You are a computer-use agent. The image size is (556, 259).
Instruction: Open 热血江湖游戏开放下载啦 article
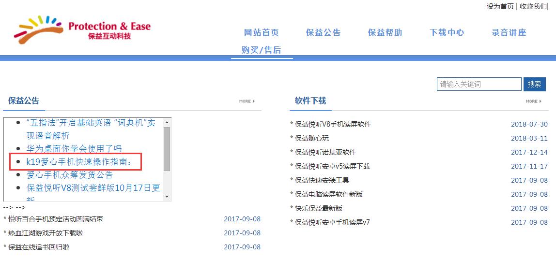pos(46,233)
